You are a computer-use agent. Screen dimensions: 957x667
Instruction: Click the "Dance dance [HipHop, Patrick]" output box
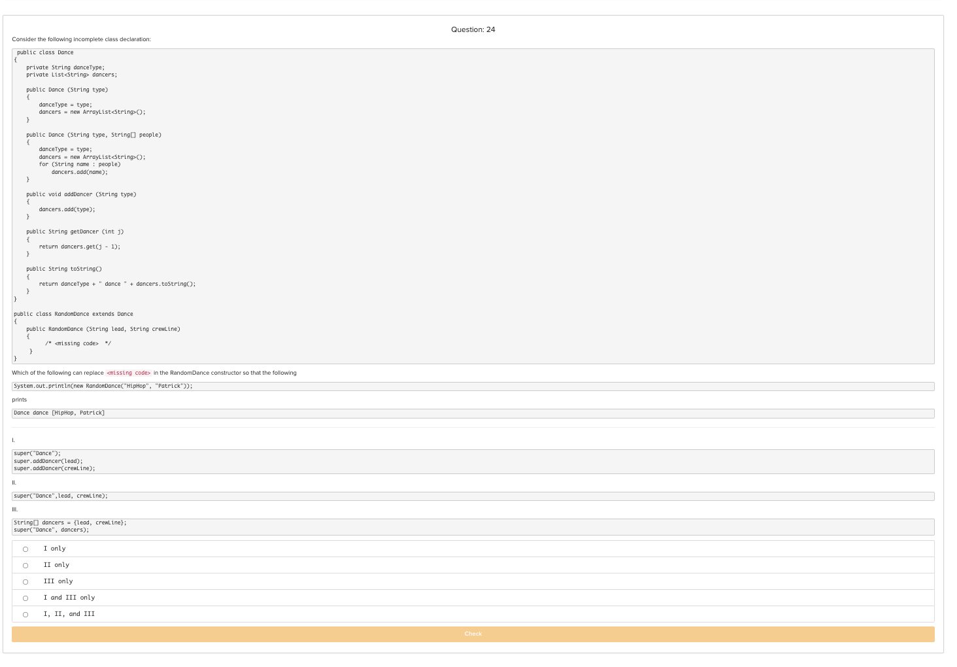click(473, 413)
